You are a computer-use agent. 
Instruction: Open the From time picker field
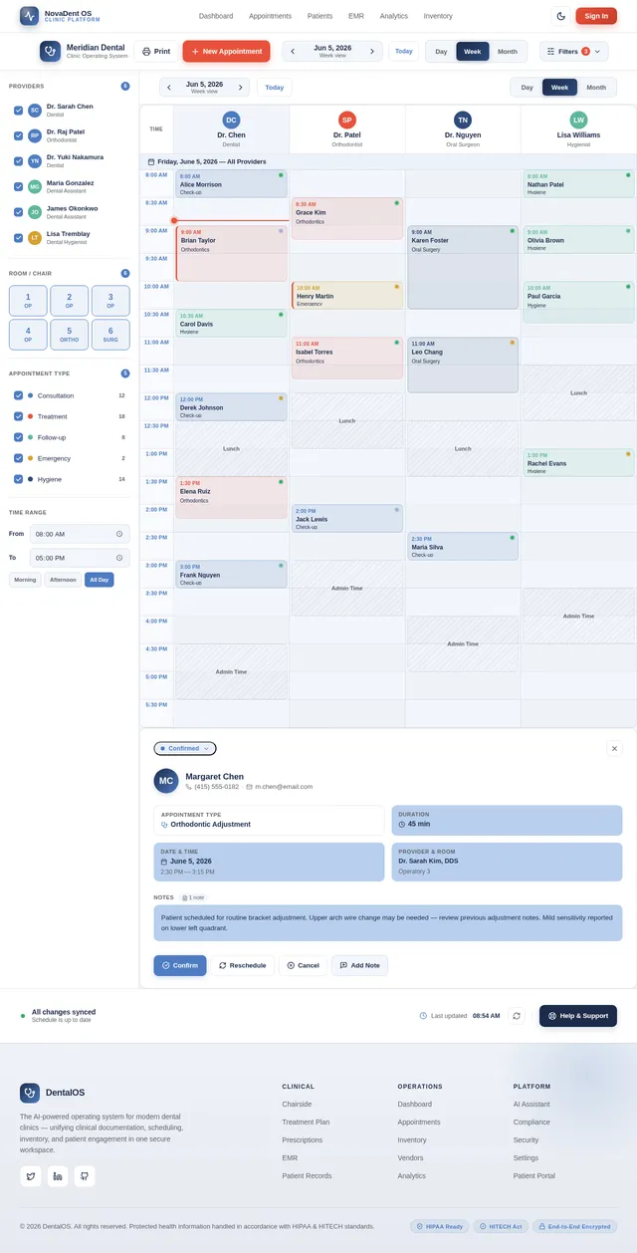tap(80, 534)
